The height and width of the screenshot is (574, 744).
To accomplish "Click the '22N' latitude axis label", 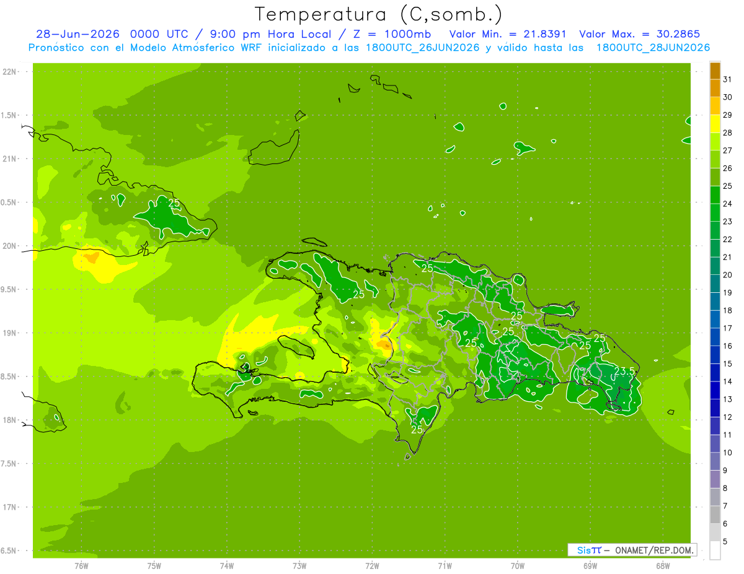I will (x=10, y=71).
